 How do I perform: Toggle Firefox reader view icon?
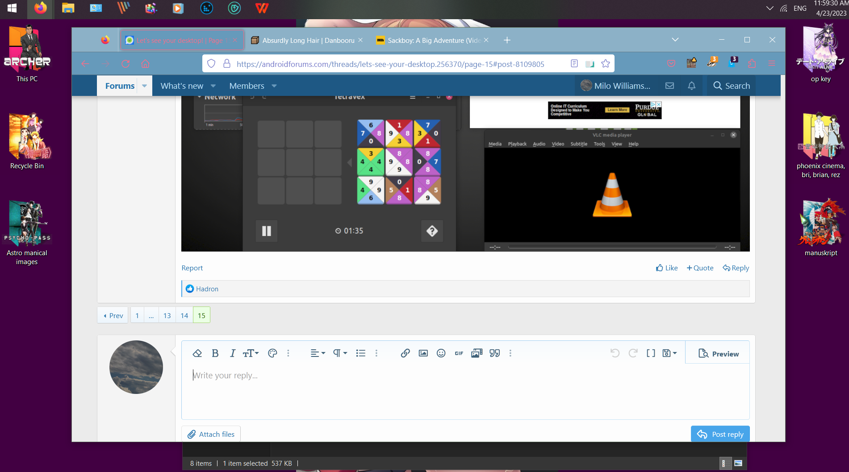click(x=574, y=64)
